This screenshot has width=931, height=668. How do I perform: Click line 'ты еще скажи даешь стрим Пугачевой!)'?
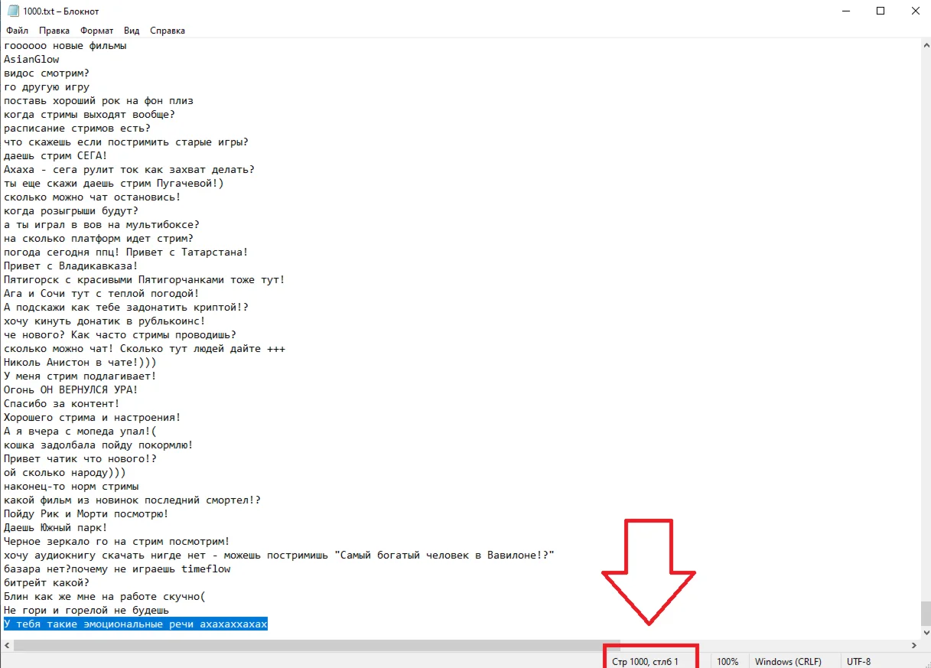click(x=114, y=183)
